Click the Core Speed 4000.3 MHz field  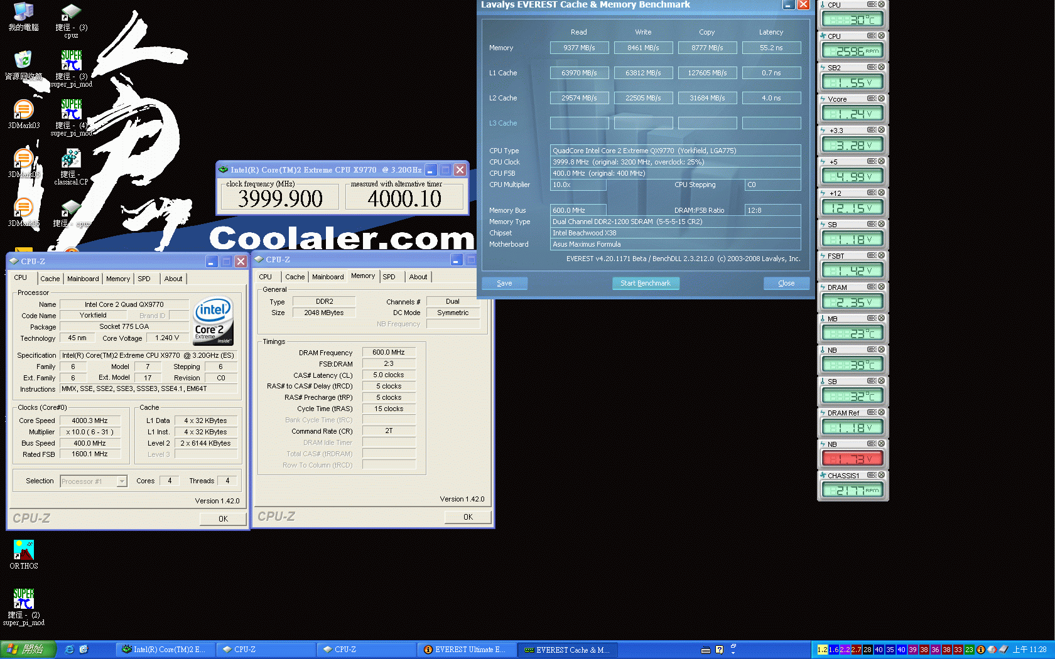[90, 421]
